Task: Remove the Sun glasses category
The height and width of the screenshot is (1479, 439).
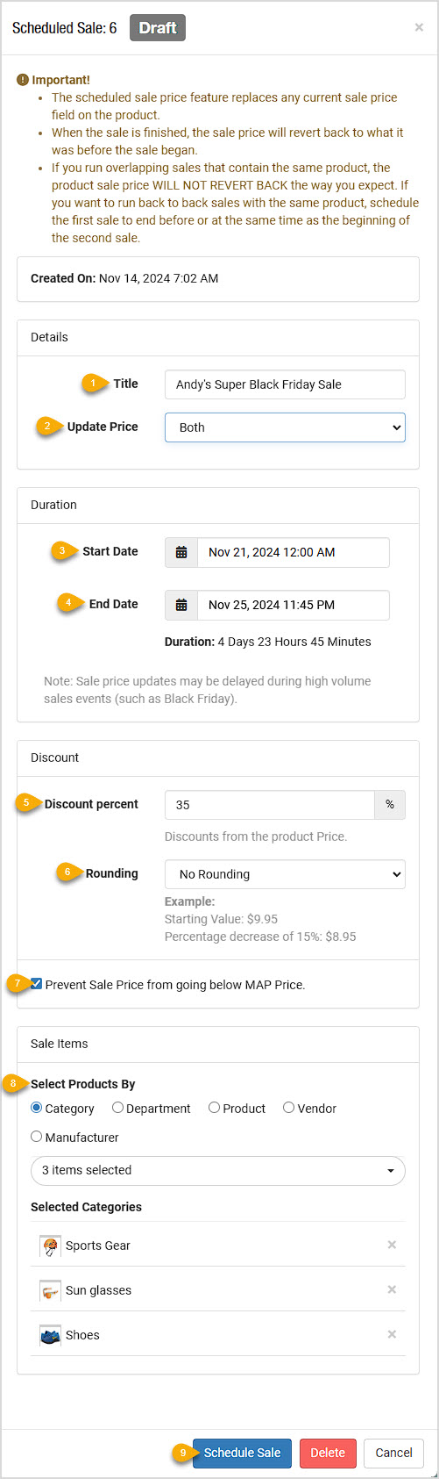Action: [x=392, y=1289]
